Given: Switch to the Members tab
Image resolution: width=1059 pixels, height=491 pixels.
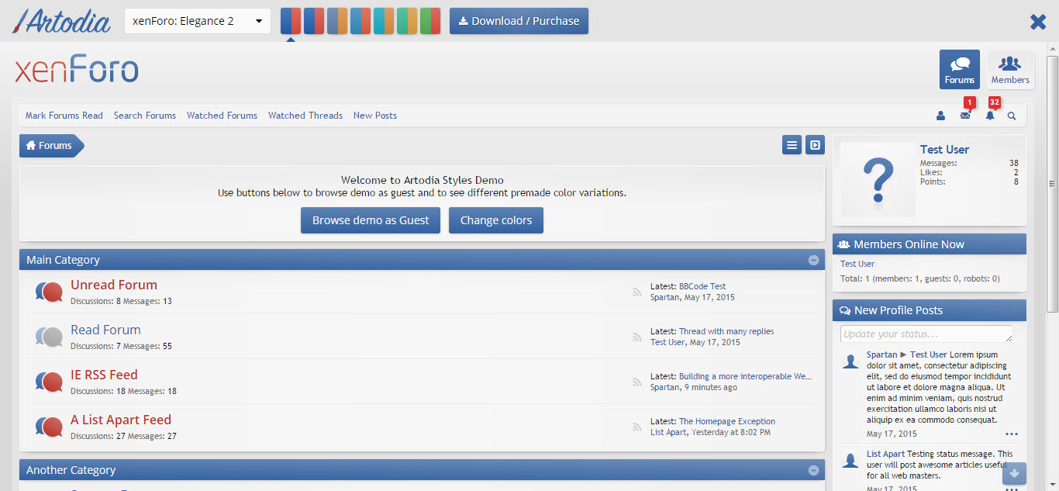Looking at the screenshot, I should tap(1010, 70).
